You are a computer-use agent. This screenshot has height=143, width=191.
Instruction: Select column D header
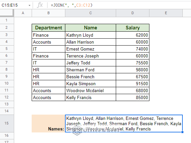[133, 13]
